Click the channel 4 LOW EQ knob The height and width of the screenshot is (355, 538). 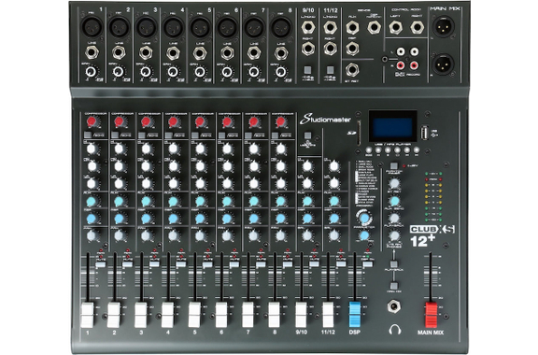[x=173, y=183]
